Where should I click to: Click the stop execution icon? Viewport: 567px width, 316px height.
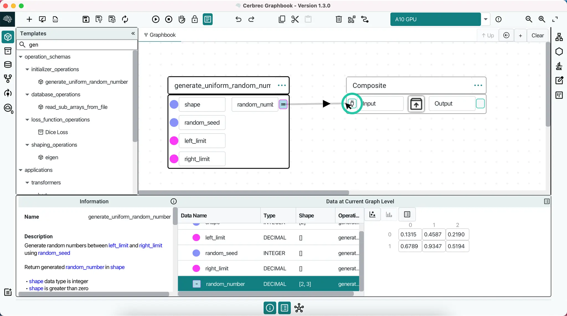pyautogui.click(x=169, y=19)
